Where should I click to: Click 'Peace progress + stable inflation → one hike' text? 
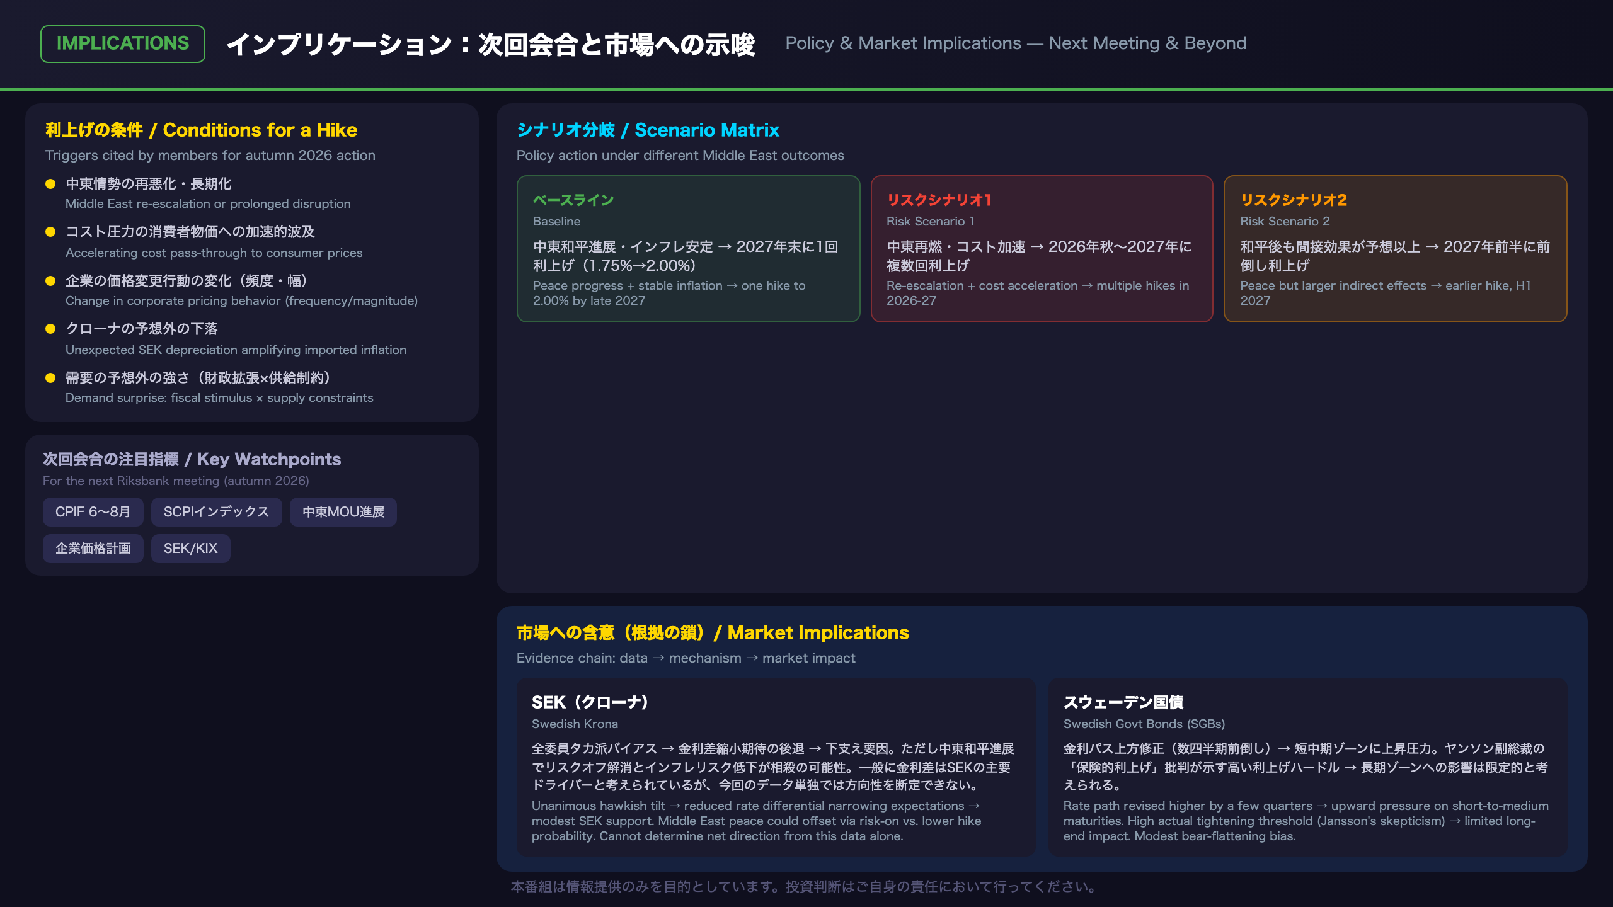click(x=669, y=294)
